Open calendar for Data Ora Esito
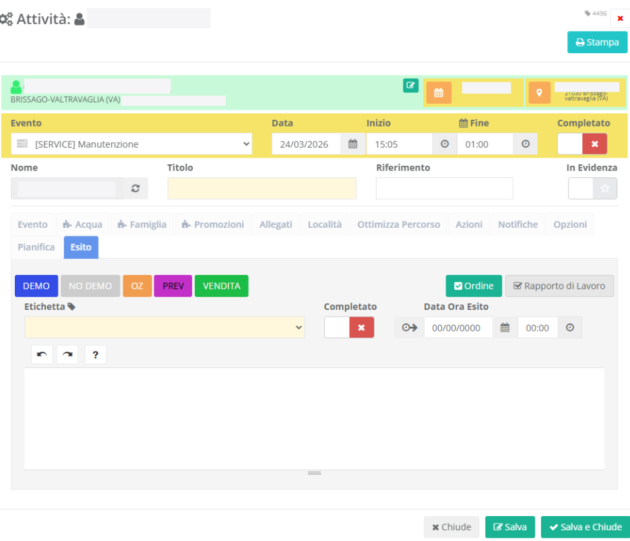 coord(505,327)
